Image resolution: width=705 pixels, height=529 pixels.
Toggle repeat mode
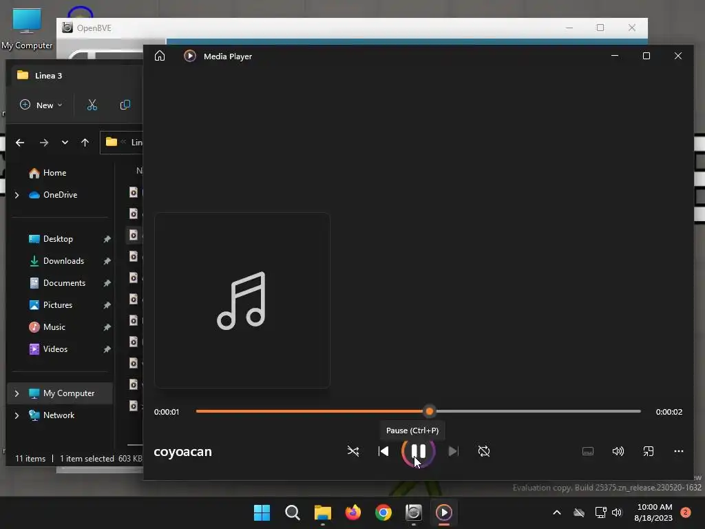(484, 451)
